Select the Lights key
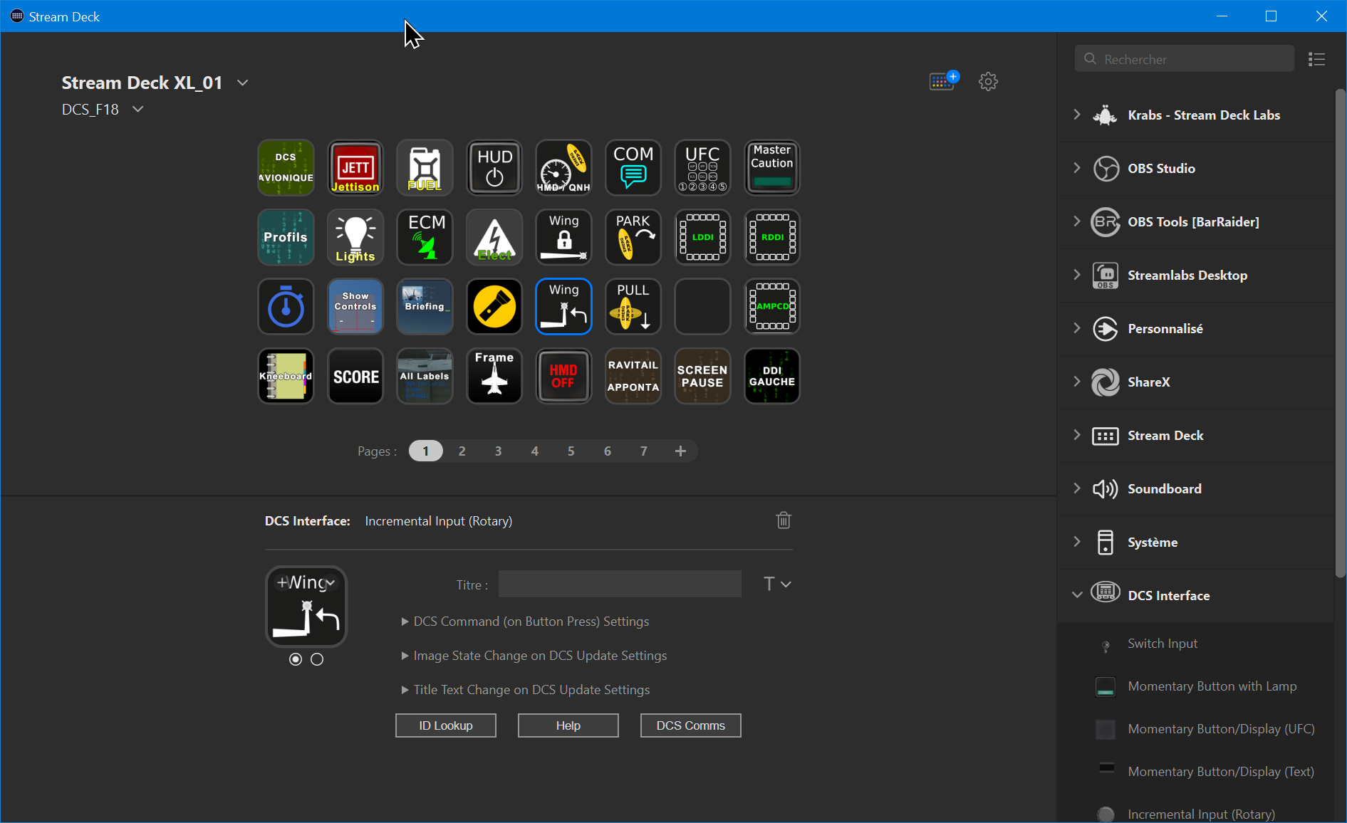This screenshot has height=823, width=1347. tap(355, 237)
